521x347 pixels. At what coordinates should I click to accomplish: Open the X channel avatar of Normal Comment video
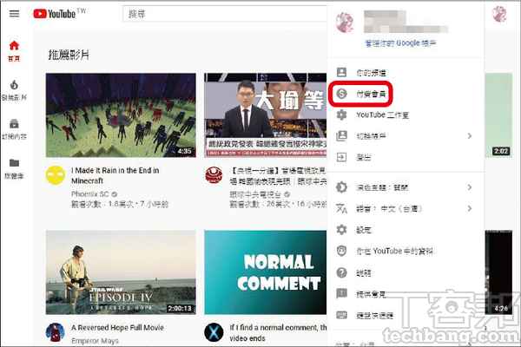214,332
